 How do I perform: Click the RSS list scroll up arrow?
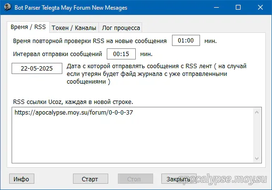257,113
